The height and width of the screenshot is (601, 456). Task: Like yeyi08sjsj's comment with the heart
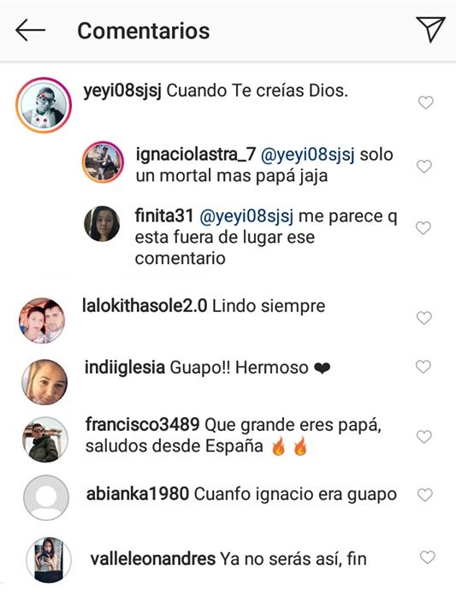pyautogui.click(x=425, y=103)
